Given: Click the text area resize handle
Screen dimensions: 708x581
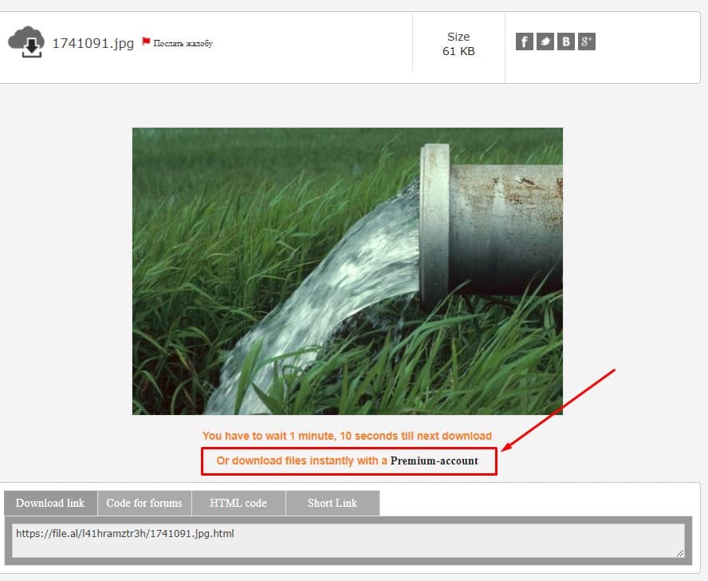Looking at the screenshot, I should pos(679,552).
